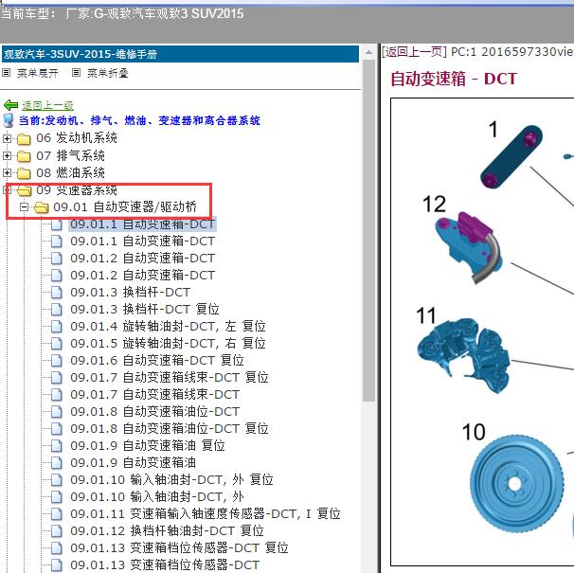Click the page icon for 09.01.7 自动变速箱线束-DCT 复位
The image size is (574, 573).
pyautogui.click(x=57, y=378)
